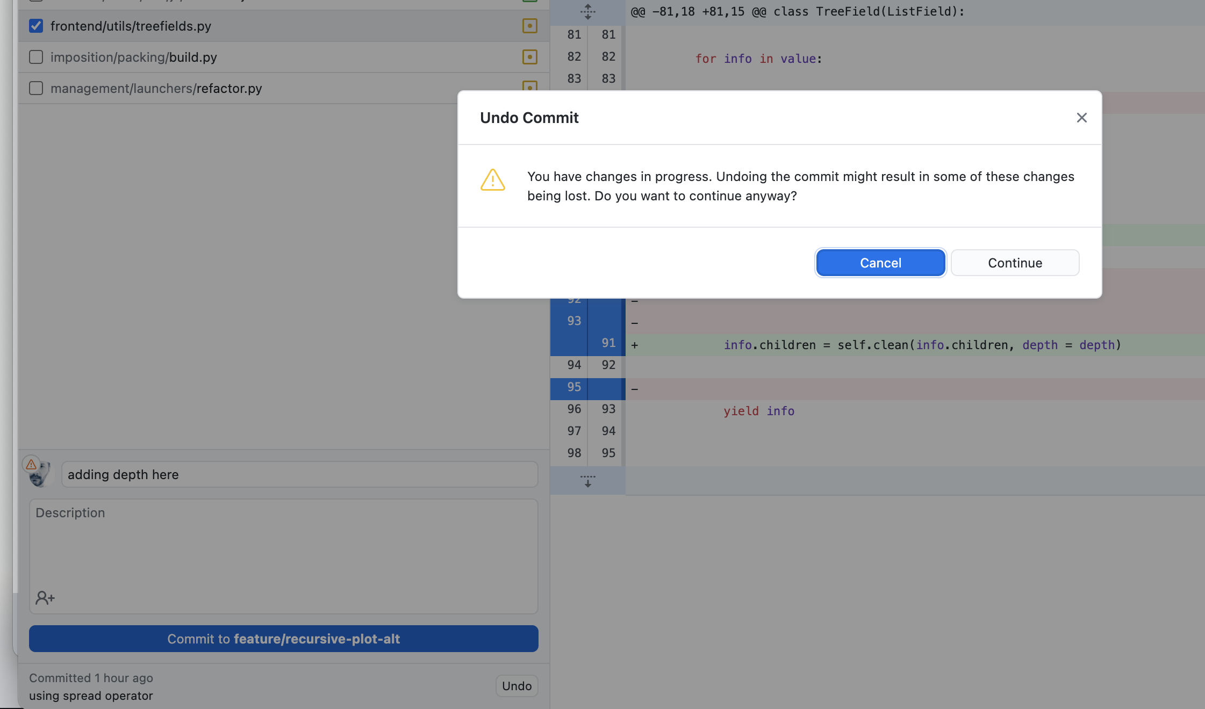Click the commit summary field showing adding depth here
This screenshot has height=709, width=1205.
(299, 474)
